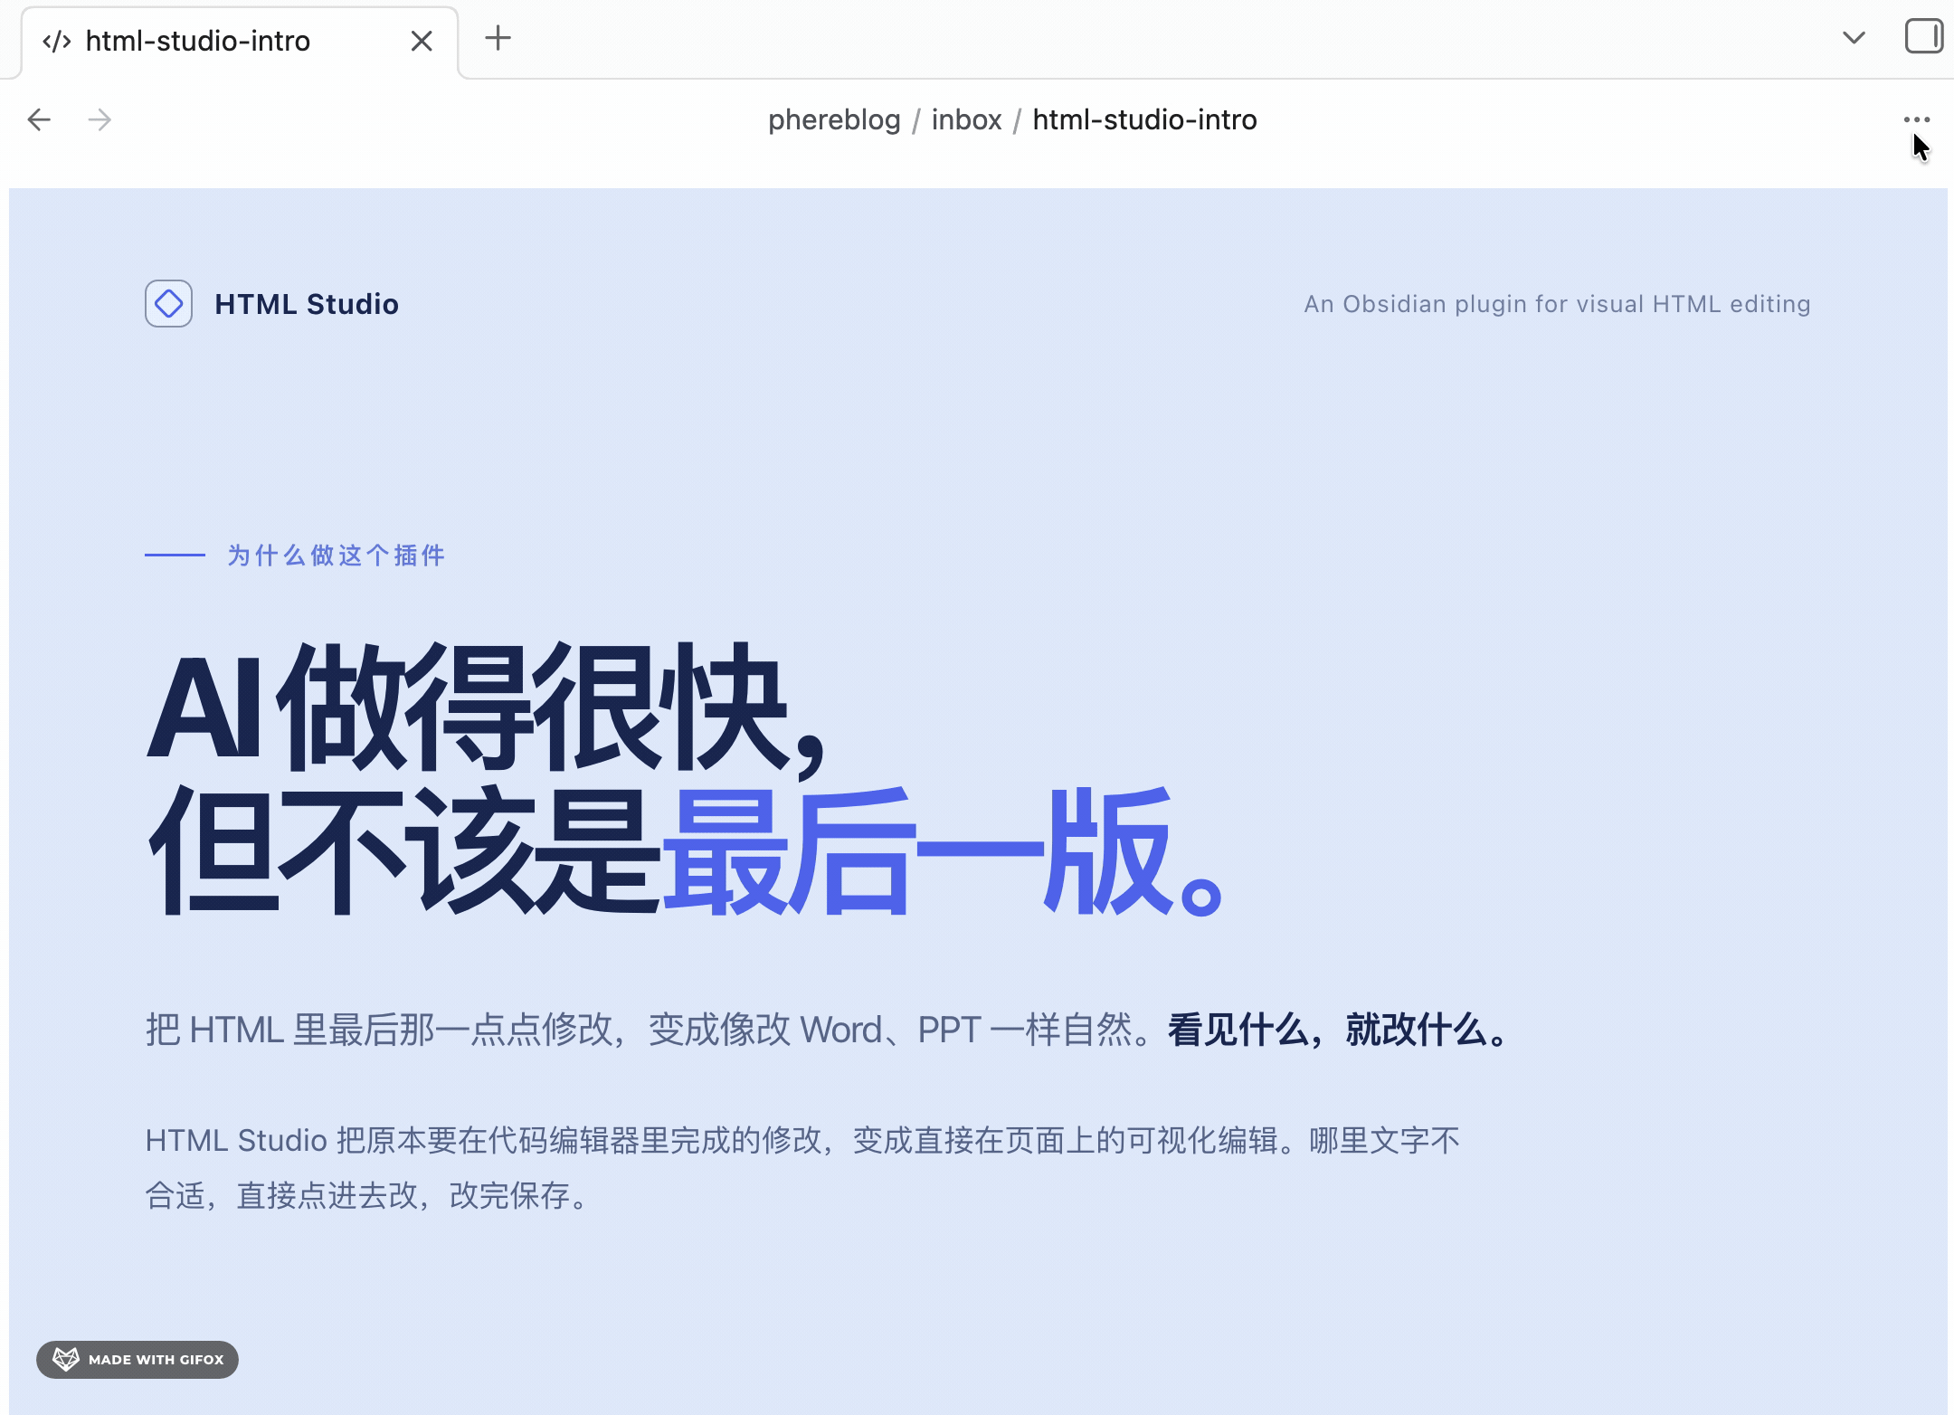Viewport: 1954px width, 1415px height.
Task: Close the html-studio-intro tab
Action: 422,42
